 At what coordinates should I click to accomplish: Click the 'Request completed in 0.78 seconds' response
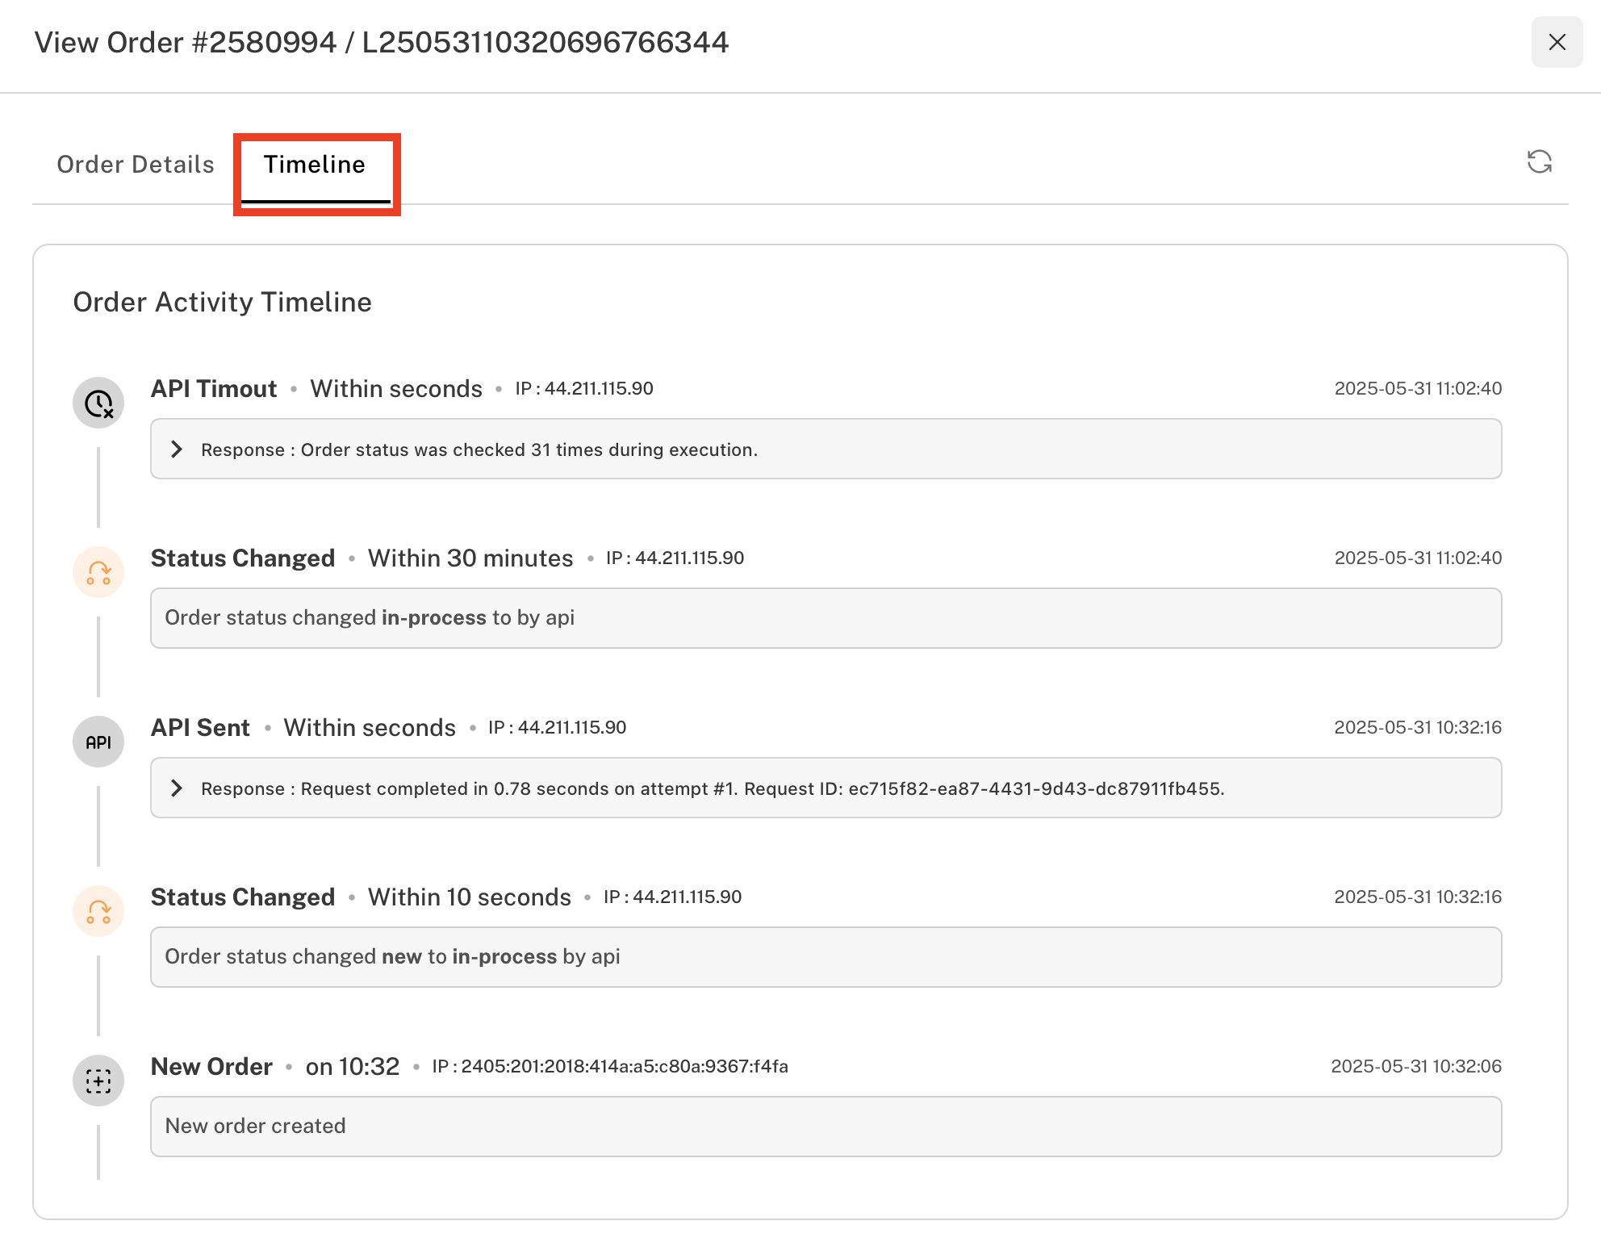(x=826, y=788)
